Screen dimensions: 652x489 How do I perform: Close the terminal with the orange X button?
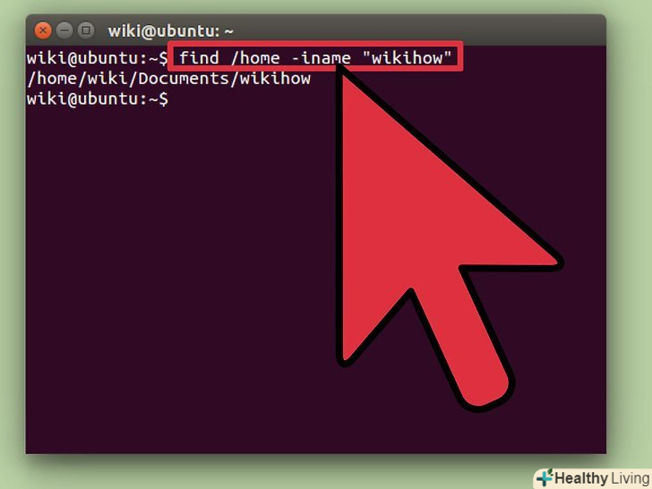(x=43, y=30)
